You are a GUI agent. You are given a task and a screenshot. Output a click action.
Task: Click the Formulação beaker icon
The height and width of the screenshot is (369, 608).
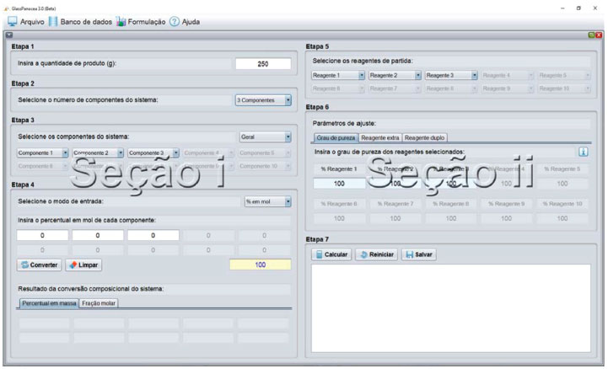click(x=121, y=21)
